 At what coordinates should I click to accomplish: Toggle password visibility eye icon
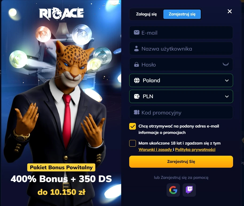pyautogui.click(x=226, y=64)
